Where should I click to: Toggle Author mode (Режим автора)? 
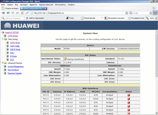coord(88,18)
